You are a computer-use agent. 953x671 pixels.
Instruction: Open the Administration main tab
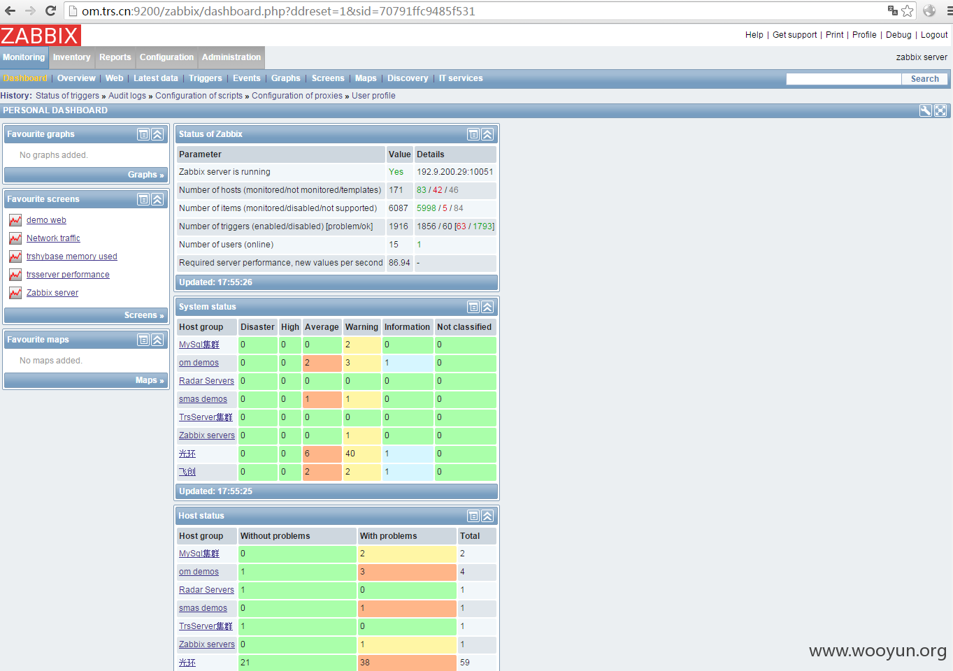(231, 57)
